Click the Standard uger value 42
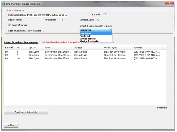 tap(98, 20)
